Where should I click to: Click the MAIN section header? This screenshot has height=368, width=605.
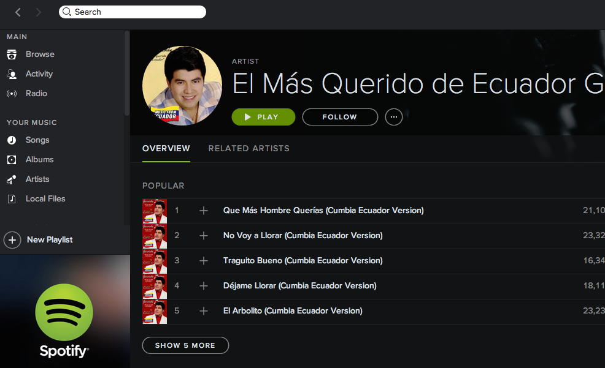pyautogui.click(x=17, y=37)
